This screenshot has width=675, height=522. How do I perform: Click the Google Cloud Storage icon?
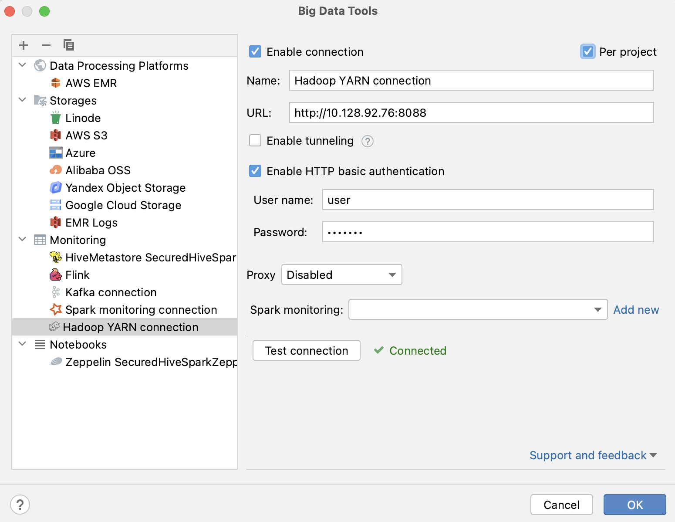pyautogui.click(x=56, y=205)
